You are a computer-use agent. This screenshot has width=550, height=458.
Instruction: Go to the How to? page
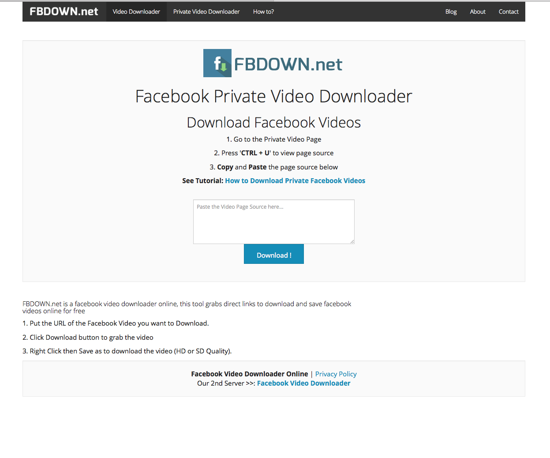[263, 11]
